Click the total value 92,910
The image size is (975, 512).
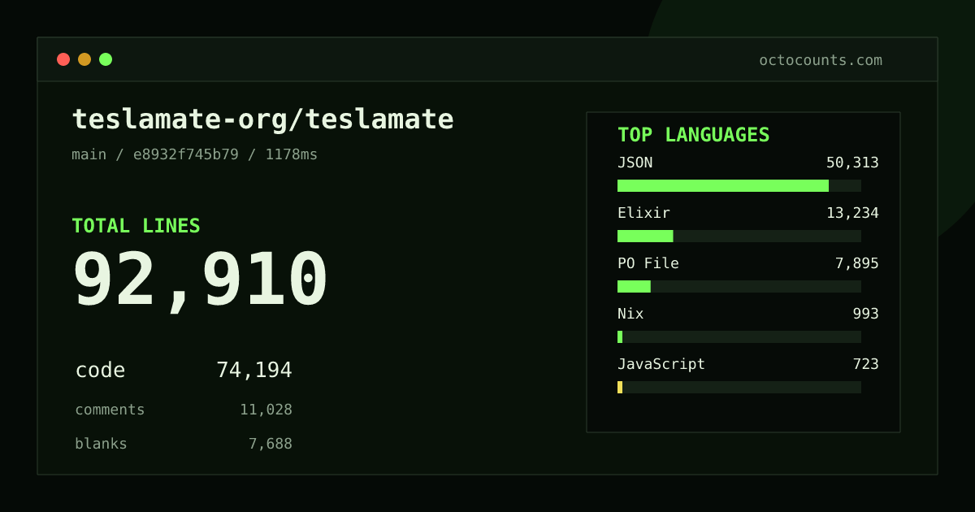click(x=200, y=280)
